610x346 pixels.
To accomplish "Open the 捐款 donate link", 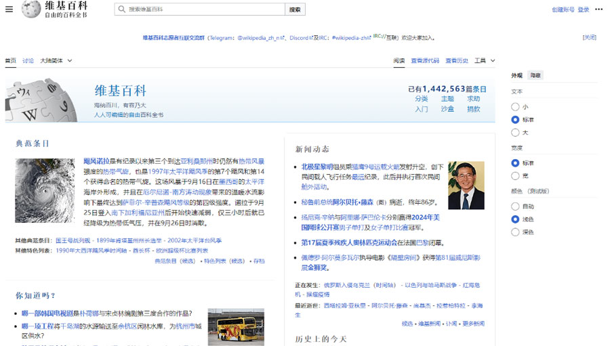I will [474, 109].
